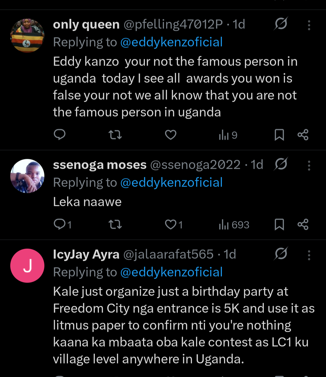Screen dimensions: 326x377
Task: View ssenoga moses's profile picture
Action: pos(27,176)
